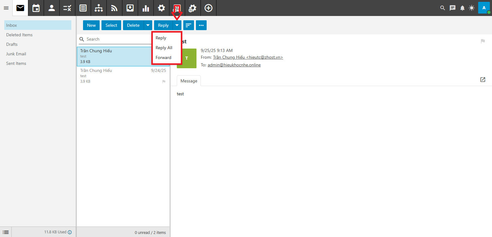Open the File Storage section icon

point(130,8)
